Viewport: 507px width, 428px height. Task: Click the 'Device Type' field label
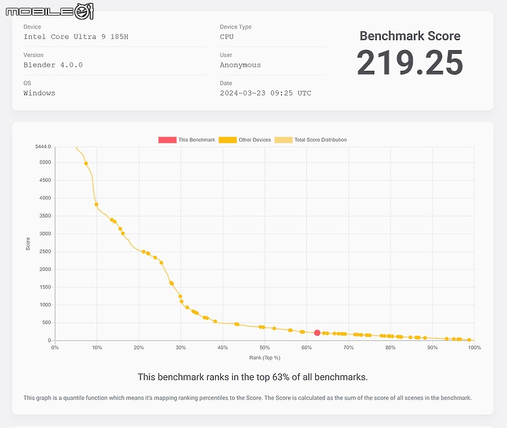coord(236,27)
